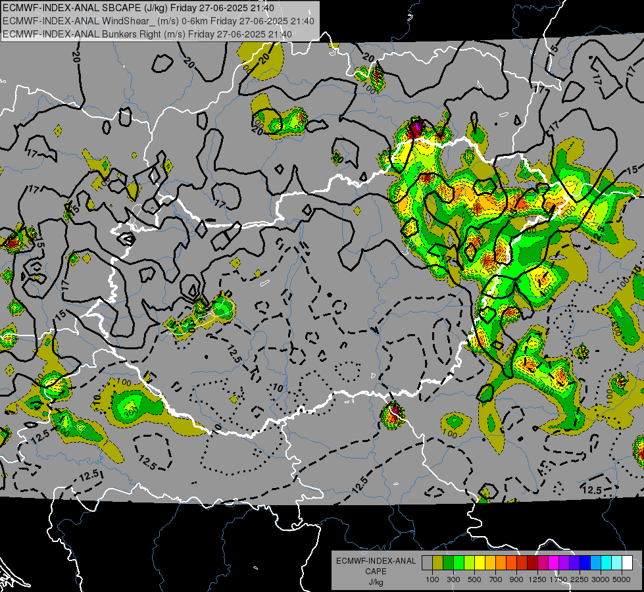
Task: Click the 300 legend tick value
Action: [x=453, y=580]
